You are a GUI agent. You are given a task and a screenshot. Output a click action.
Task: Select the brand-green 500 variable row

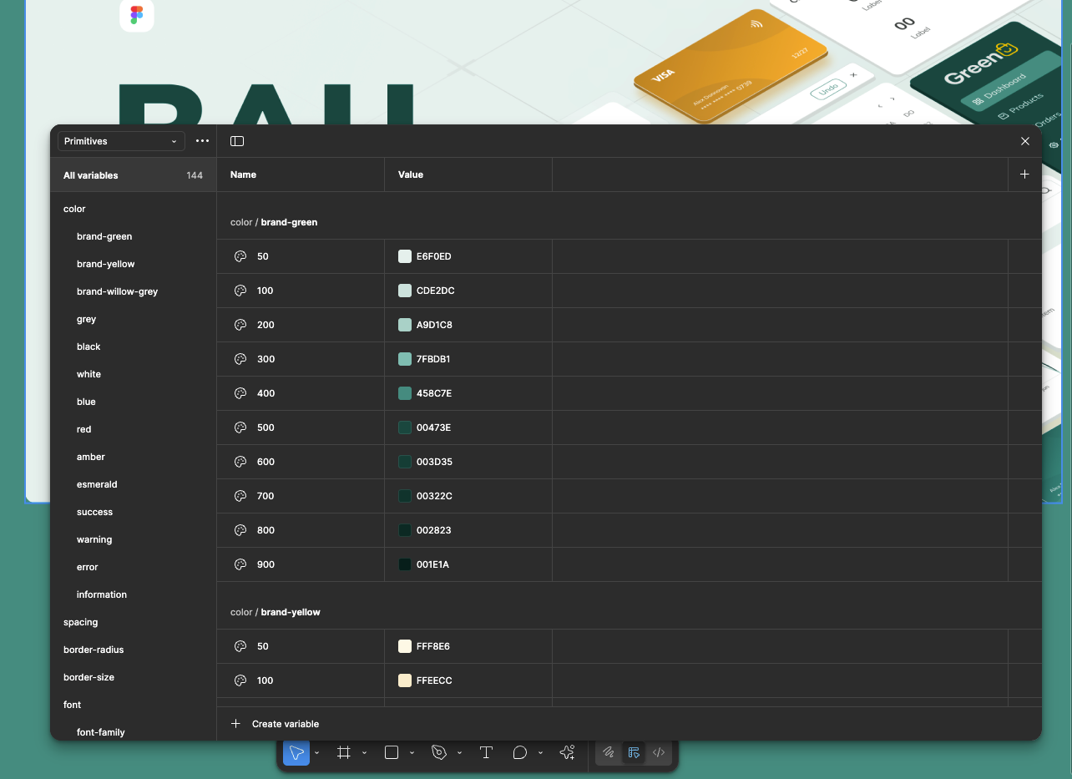pos(301,427)
